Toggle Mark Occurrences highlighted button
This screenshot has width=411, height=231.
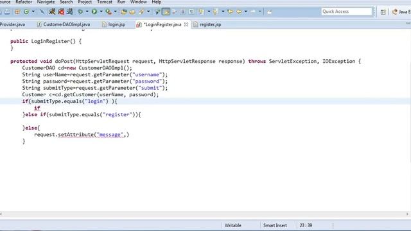(166, 12)
